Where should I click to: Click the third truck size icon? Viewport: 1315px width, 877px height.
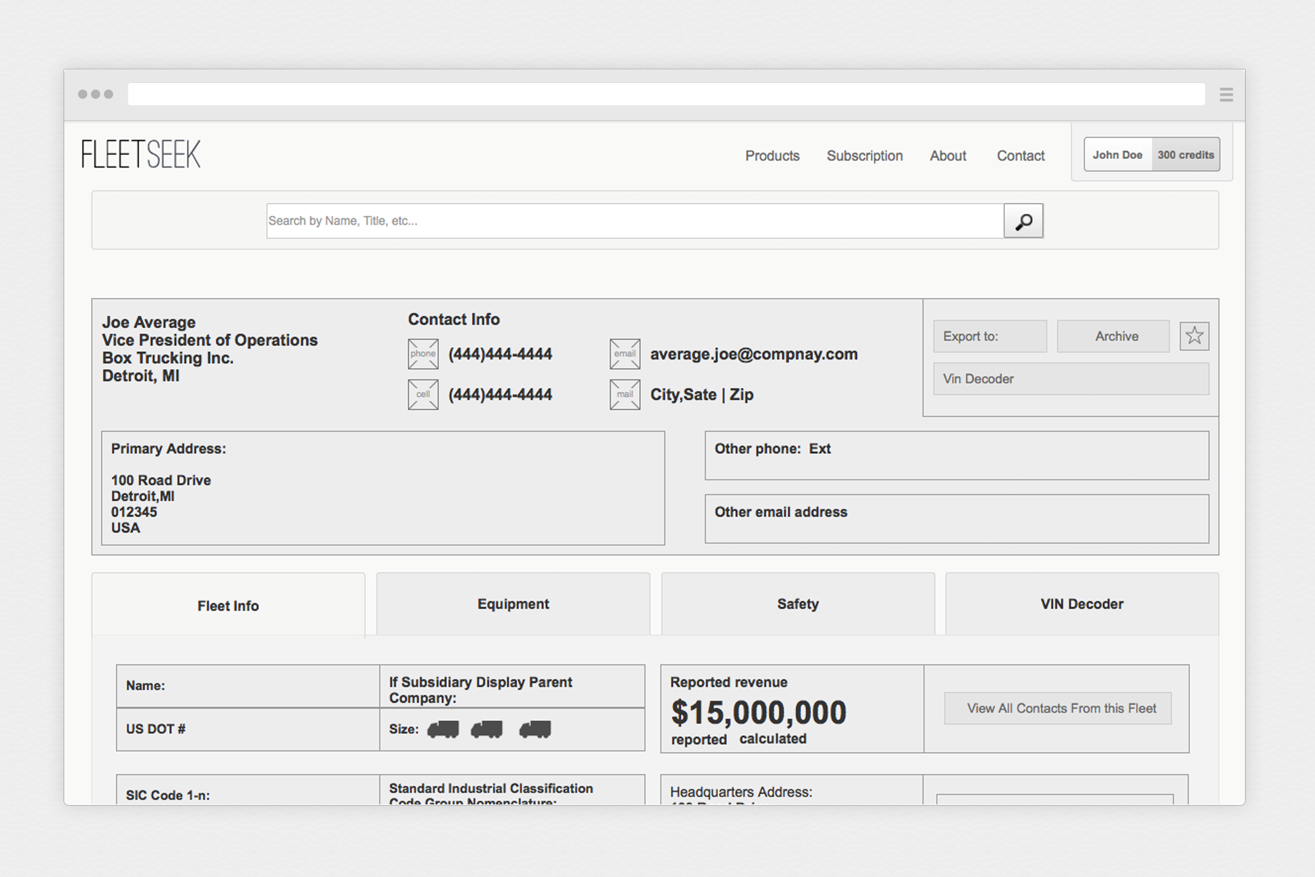pyautogui.click(x=535, y=729)
